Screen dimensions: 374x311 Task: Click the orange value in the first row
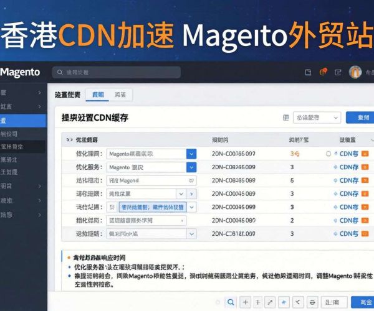[x=295, y=154]
